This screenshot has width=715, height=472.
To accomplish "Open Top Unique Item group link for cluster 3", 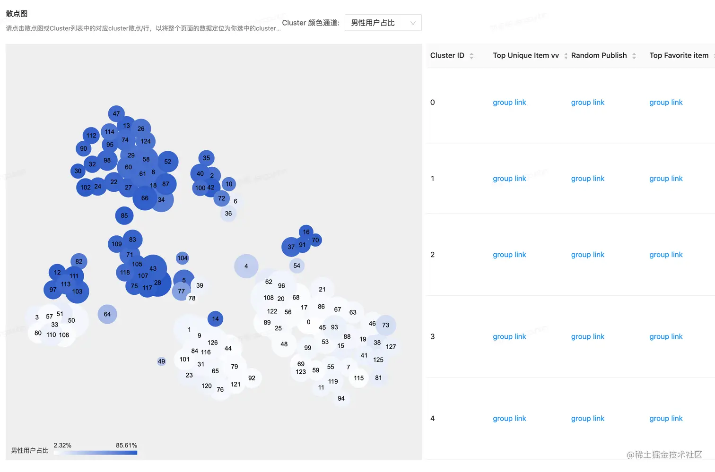I will pyautogui.click(x=509, y=336).
